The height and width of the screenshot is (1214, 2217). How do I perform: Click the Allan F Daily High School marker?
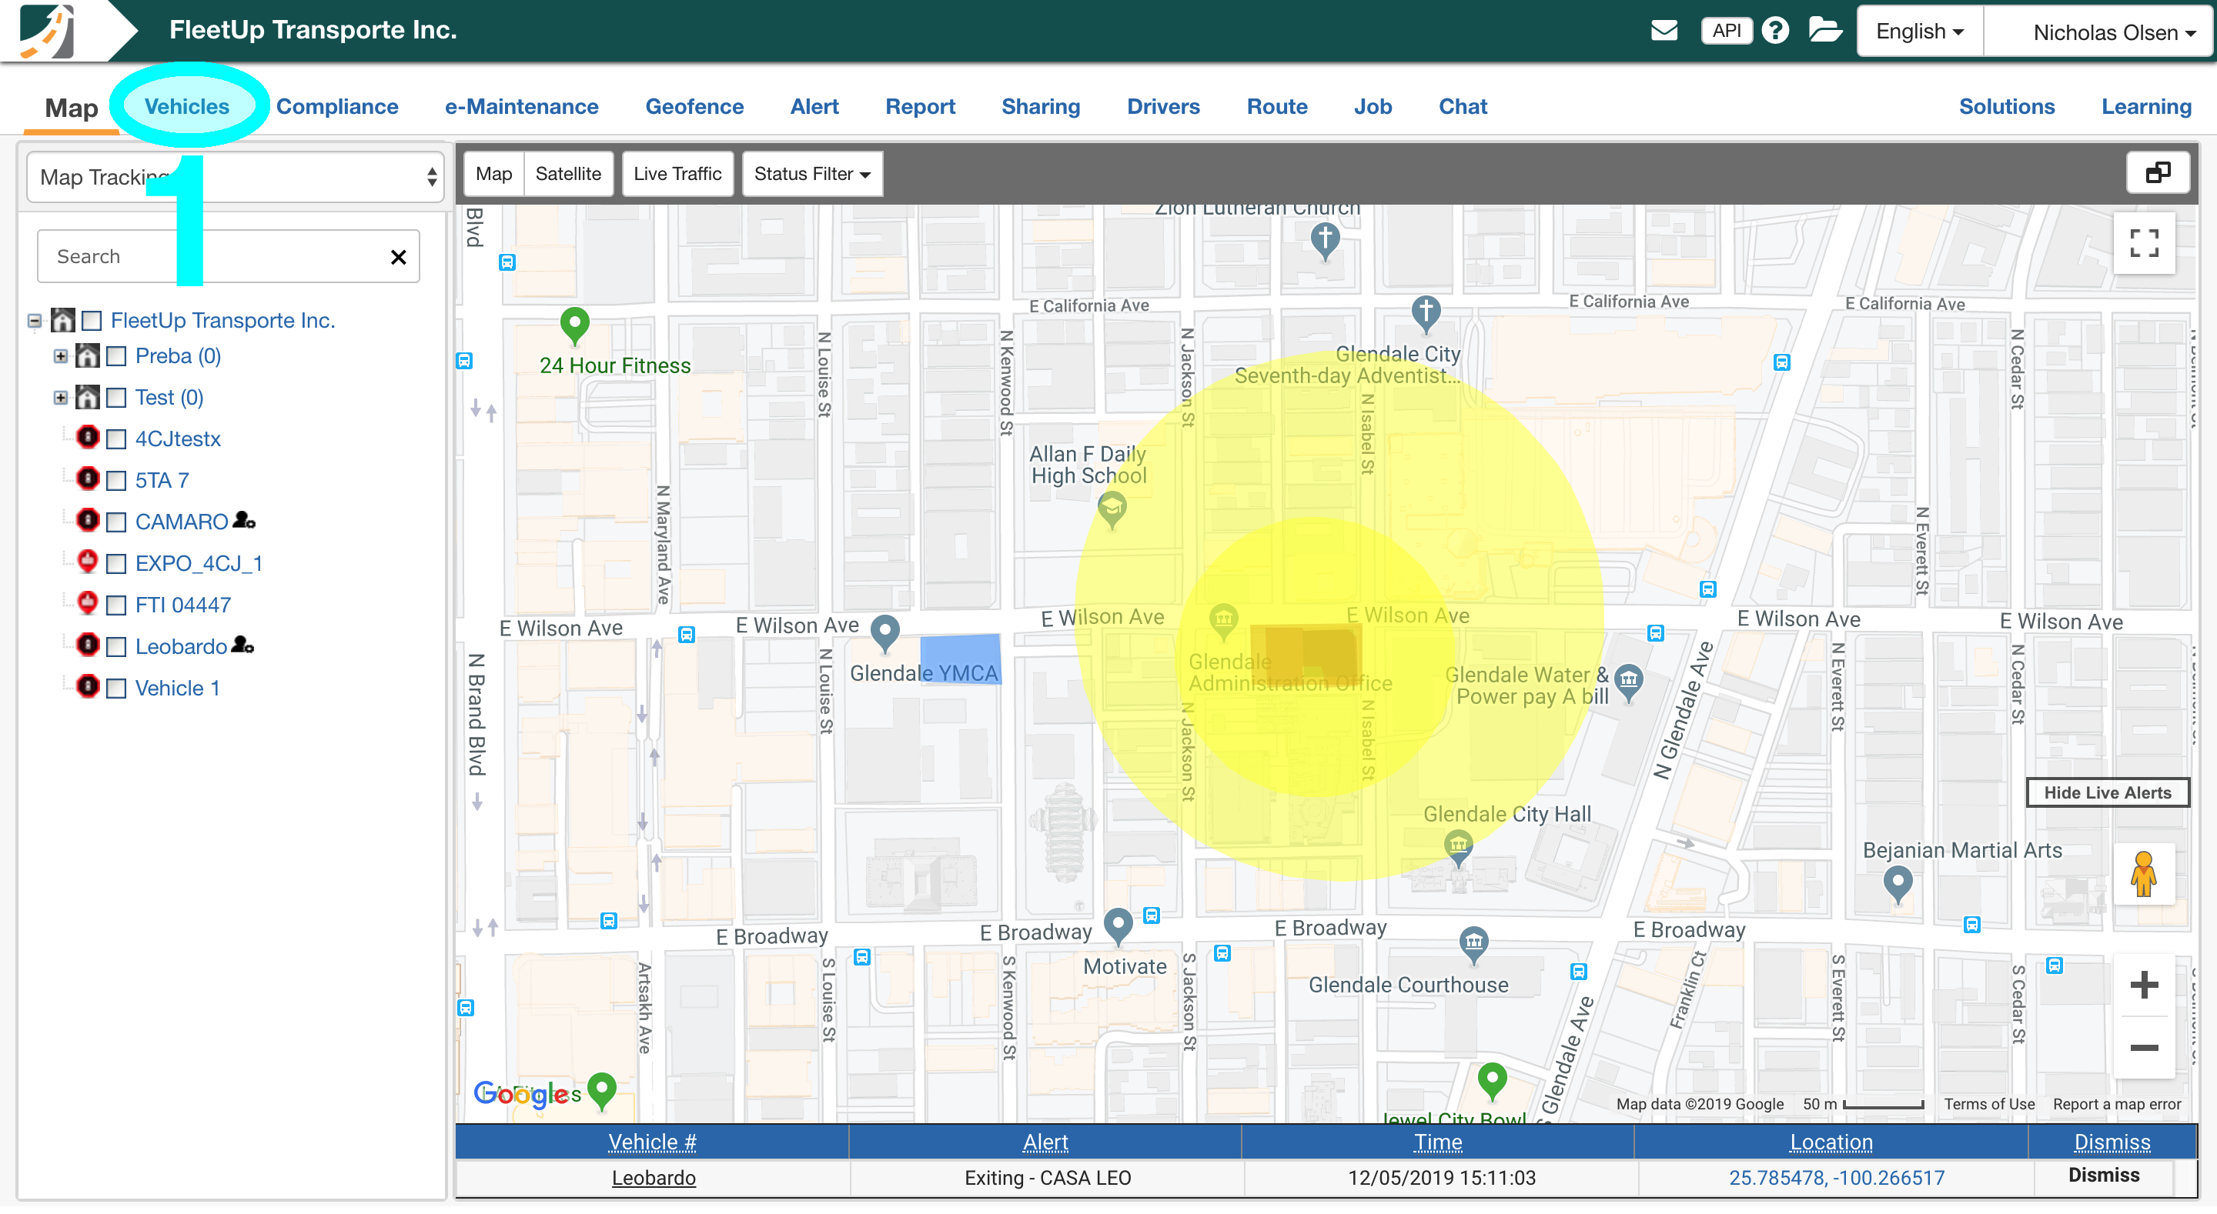[x=1112, y=509]
